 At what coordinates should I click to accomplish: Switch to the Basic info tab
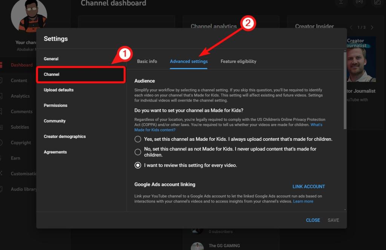(x=147, y=61)
